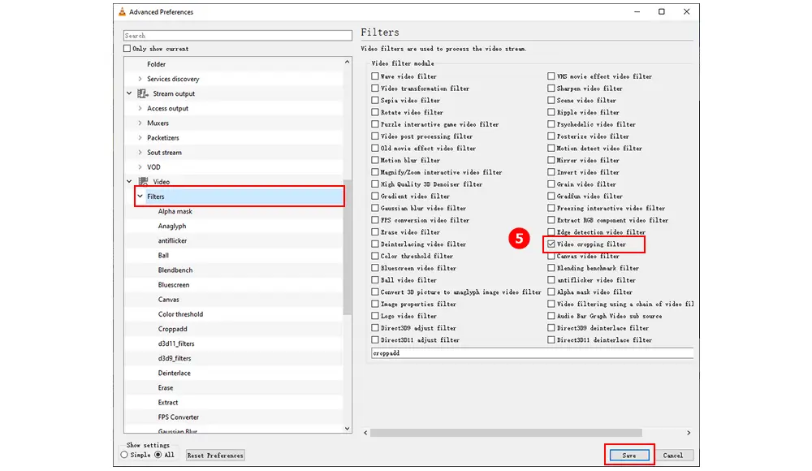Select the antiflicker tree entry

(x=172, y=240)
